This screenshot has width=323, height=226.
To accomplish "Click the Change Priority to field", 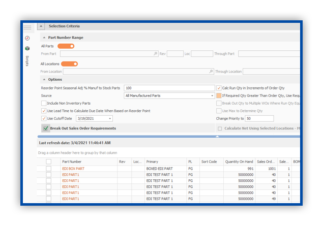I will (259, 118).
